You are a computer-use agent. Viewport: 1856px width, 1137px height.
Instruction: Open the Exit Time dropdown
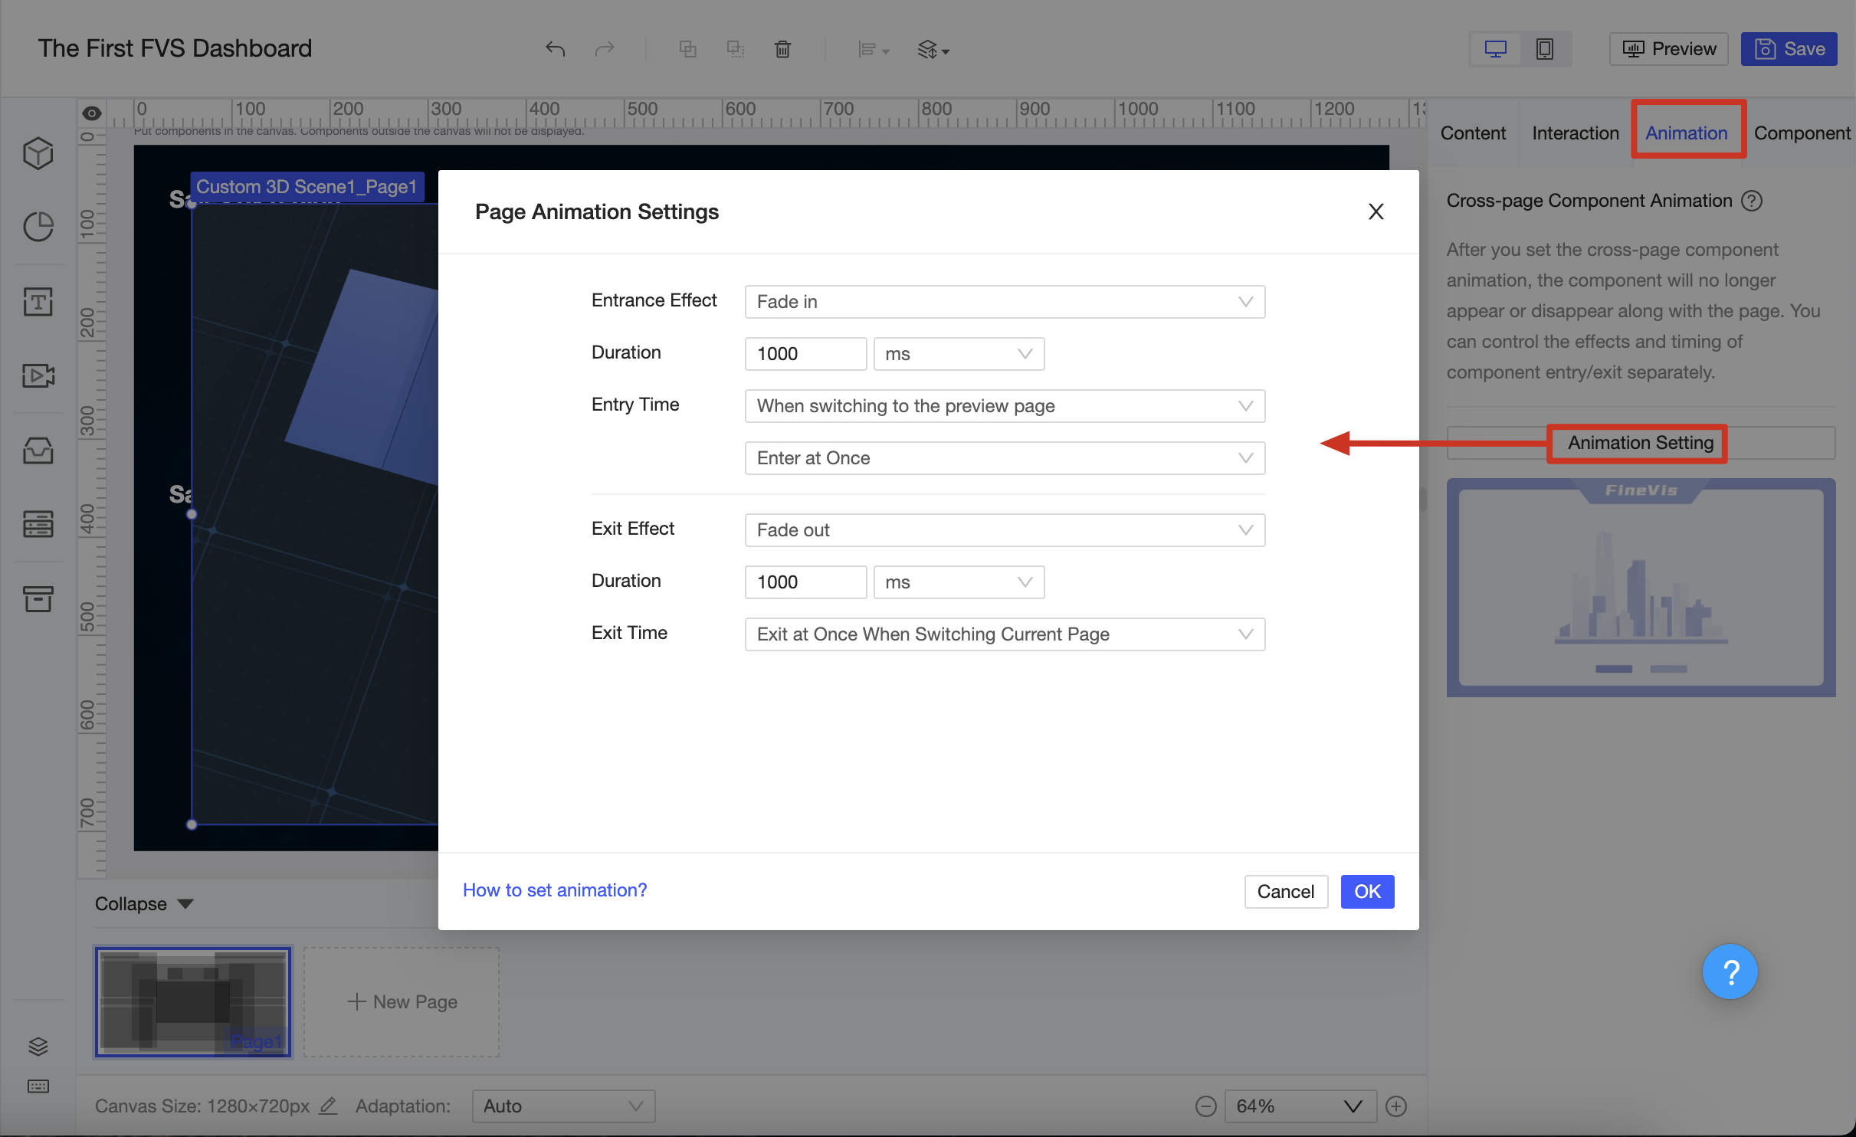1004,634
